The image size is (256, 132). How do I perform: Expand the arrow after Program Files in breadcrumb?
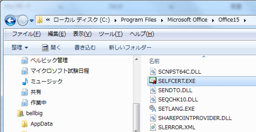point(162,20)
